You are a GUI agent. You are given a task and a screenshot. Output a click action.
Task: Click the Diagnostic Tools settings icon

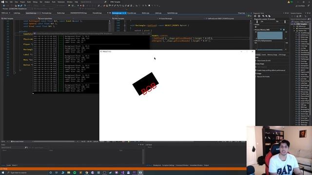[x=255, y=16]
